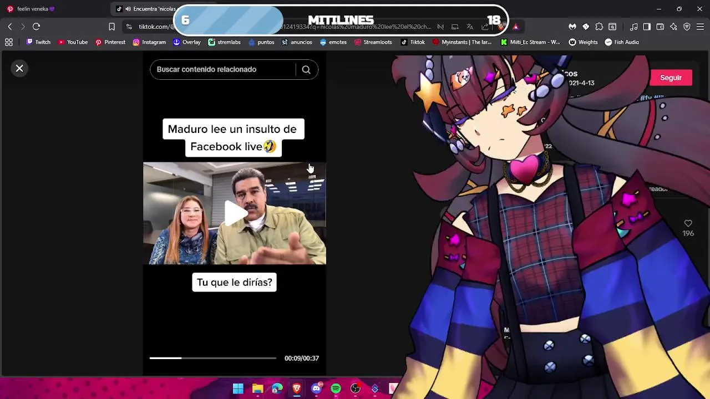This screenshot has width=710, height=399.
Task: Mute audio on the TikTok tab
Action: tap(128, 9)
